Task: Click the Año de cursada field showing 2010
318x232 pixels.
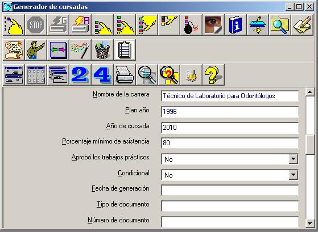Action: click(230, 128)
